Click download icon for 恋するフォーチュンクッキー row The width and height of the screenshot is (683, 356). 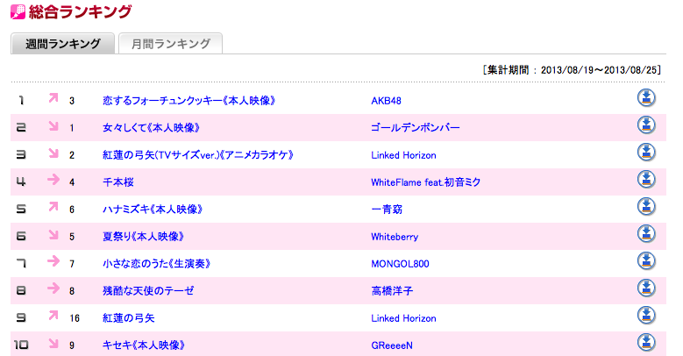(x=646, y=98)
